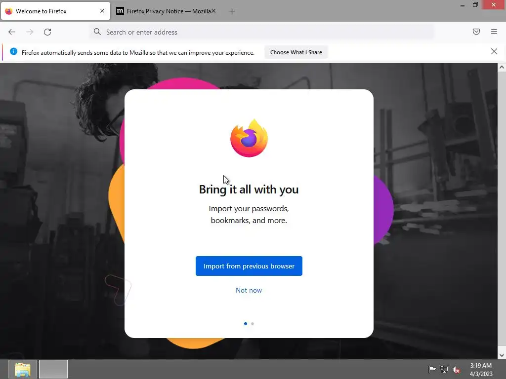Click Choose What I Share button
Image resolution: width=506 pixels, height=379 pixels.
click(296, 52)
